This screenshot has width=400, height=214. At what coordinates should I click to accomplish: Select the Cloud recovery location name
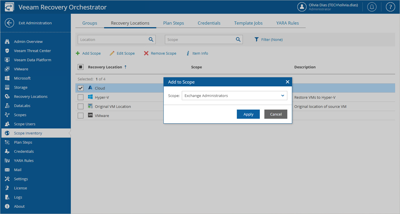[x=100, y=88]
